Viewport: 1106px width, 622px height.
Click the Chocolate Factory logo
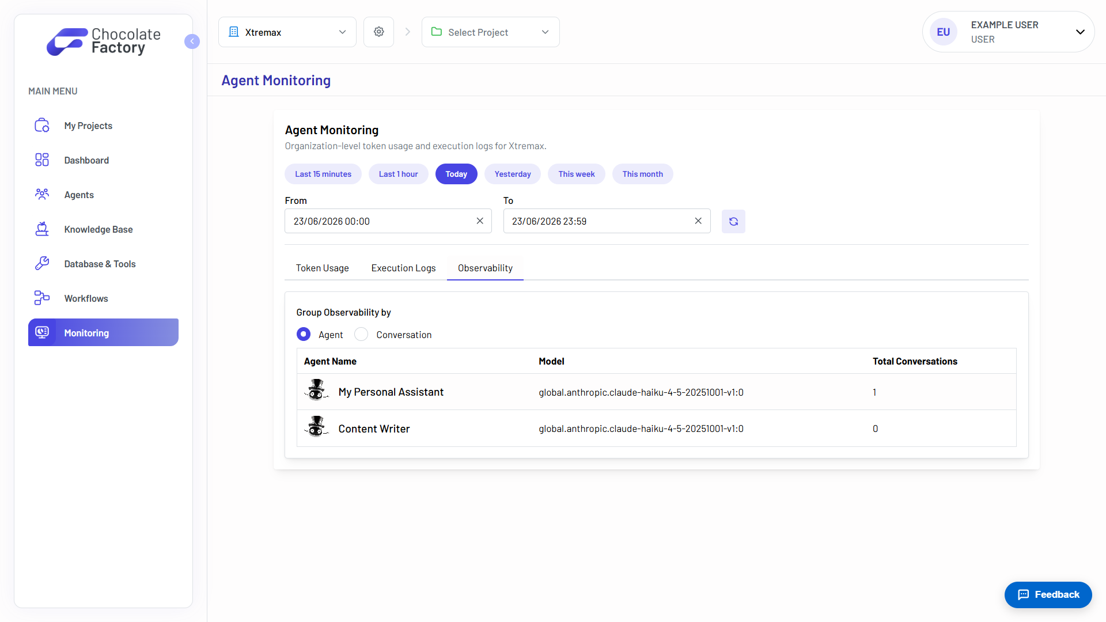coord(104,41)
